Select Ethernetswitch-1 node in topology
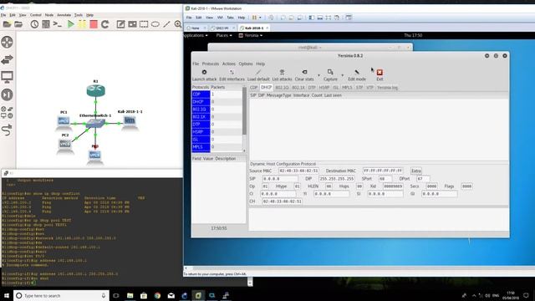Screen dimensions: 535x301 95,123
